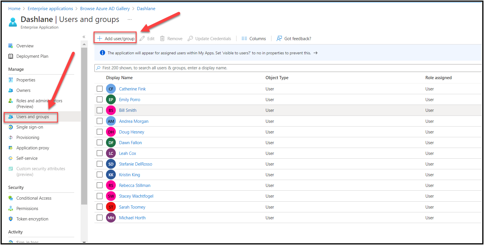The image size is (484, 245).
Task: Open the Owners menu item
Action: point(23,90)
